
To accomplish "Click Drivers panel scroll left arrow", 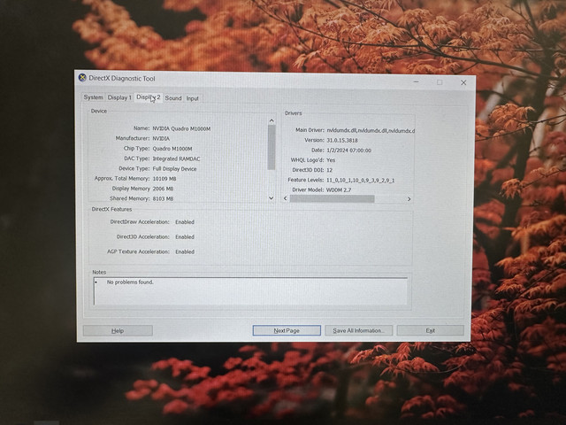I will pyautogui.click(x=286, y=198).
